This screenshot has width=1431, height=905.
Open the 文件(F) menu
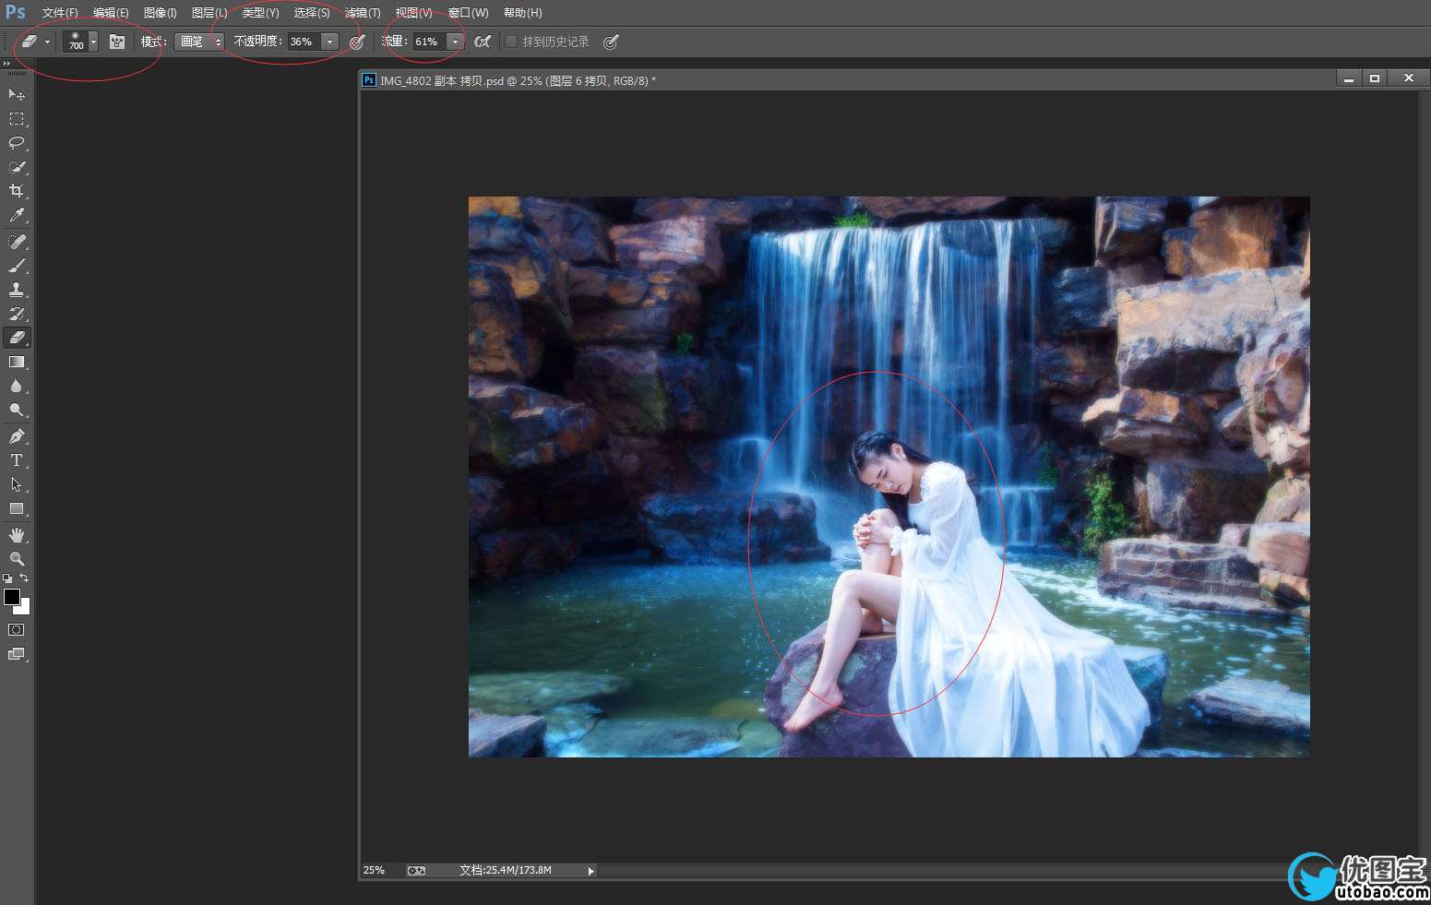click(x=60, y=13)
